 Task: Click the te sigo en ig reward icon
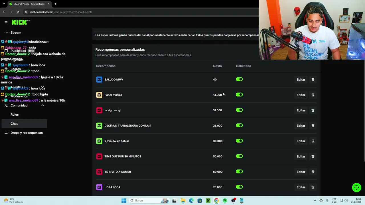click(99, 110)
